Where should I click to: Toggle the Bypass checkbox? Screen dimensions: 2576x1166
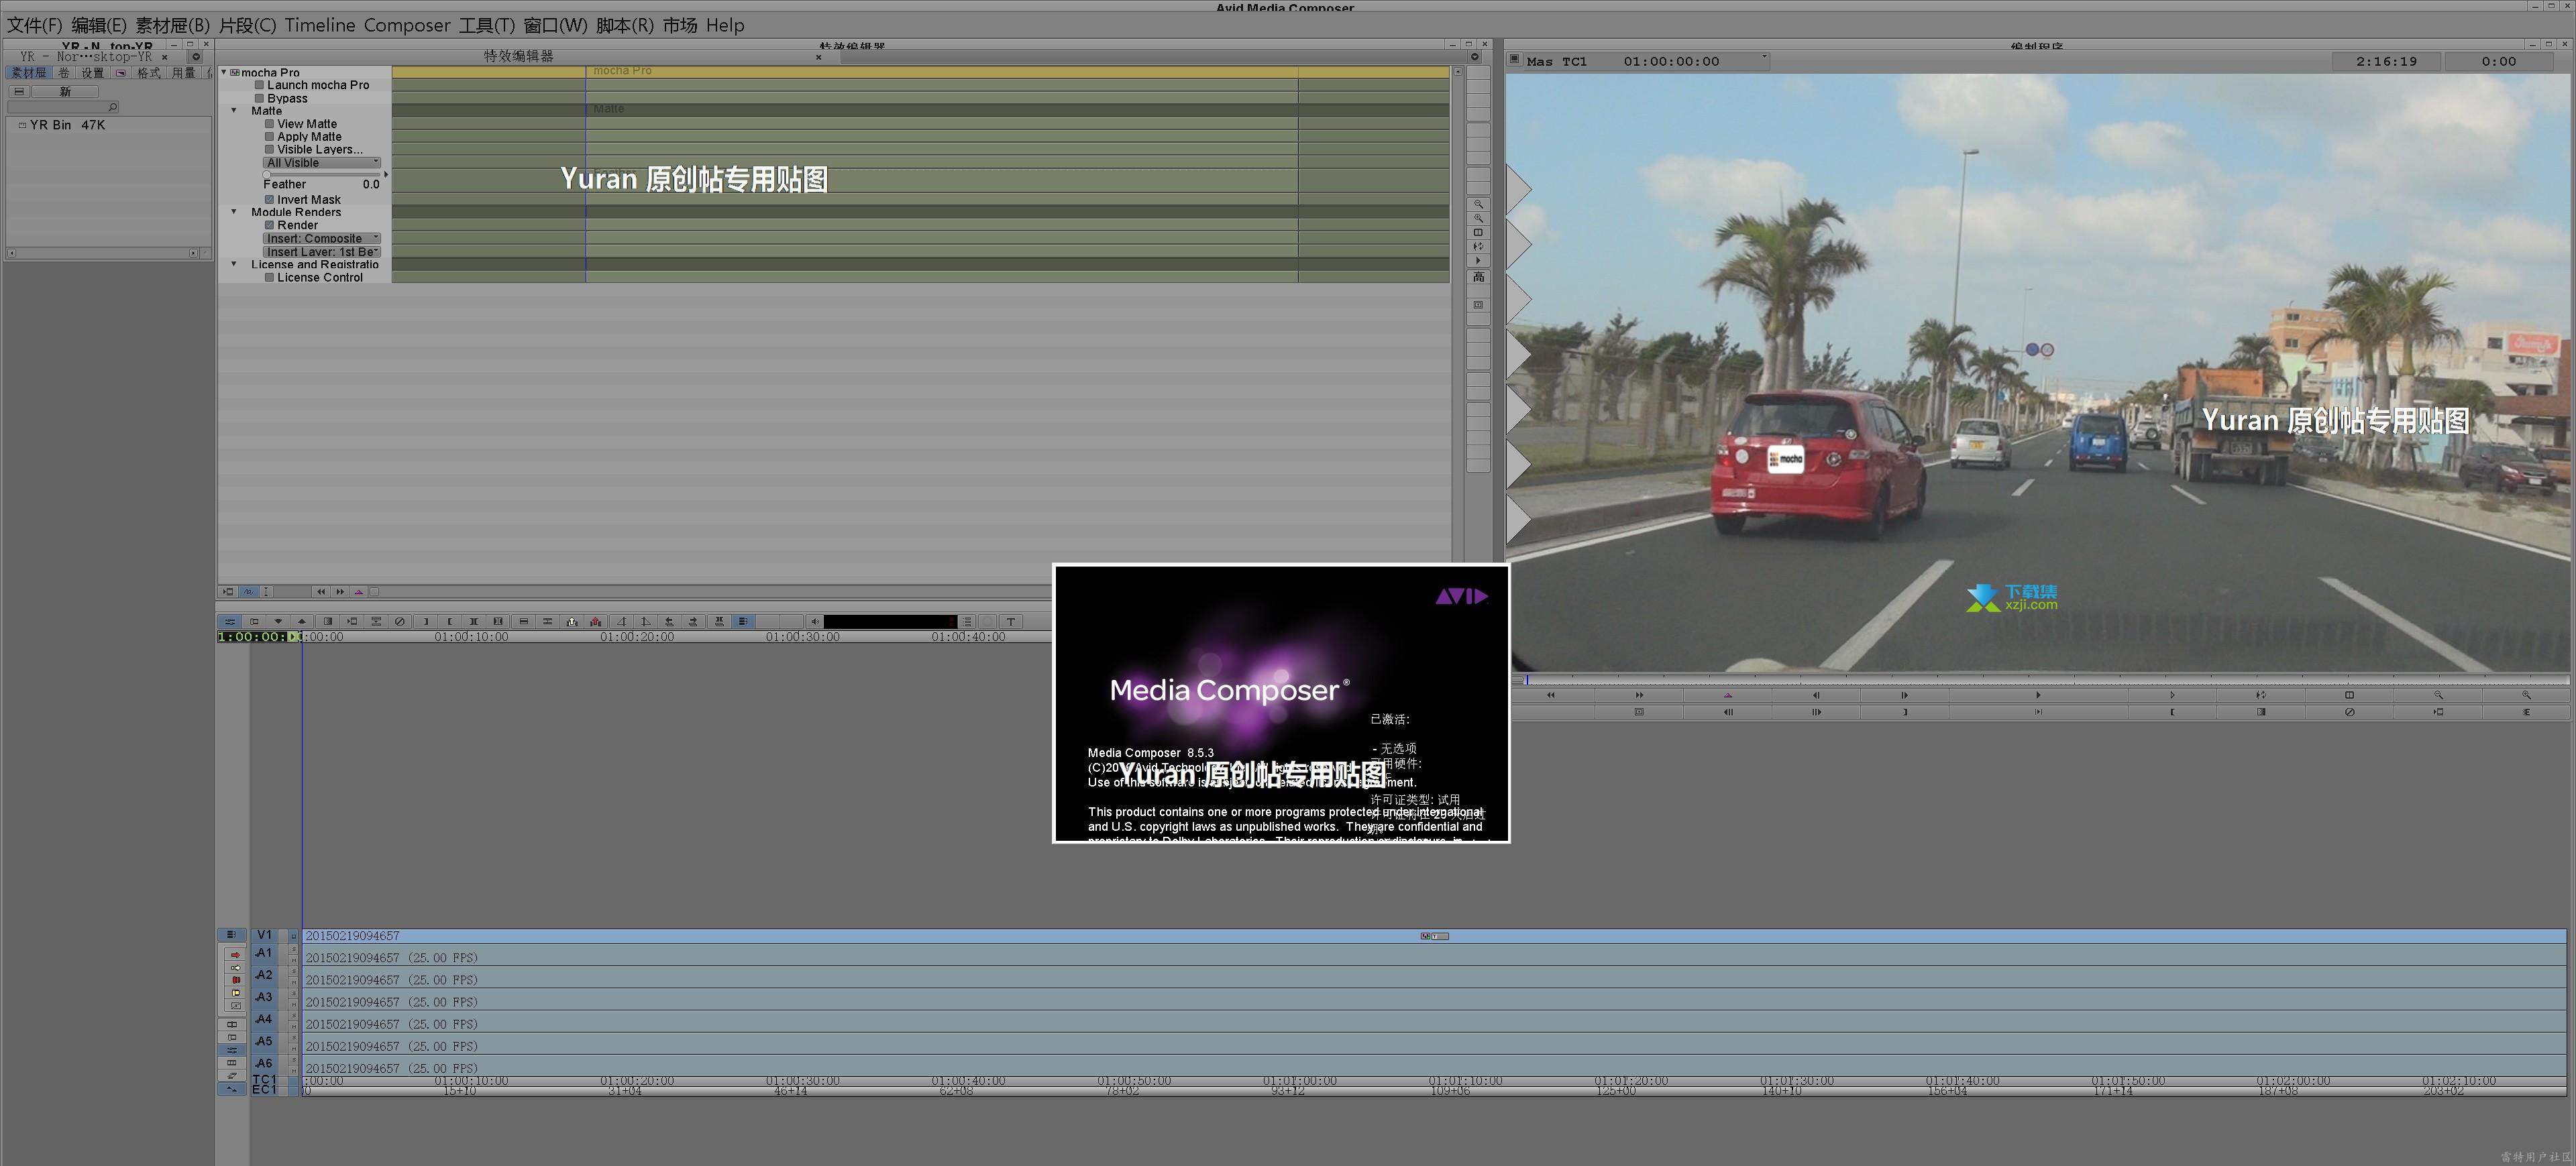(x=260, y=98)
